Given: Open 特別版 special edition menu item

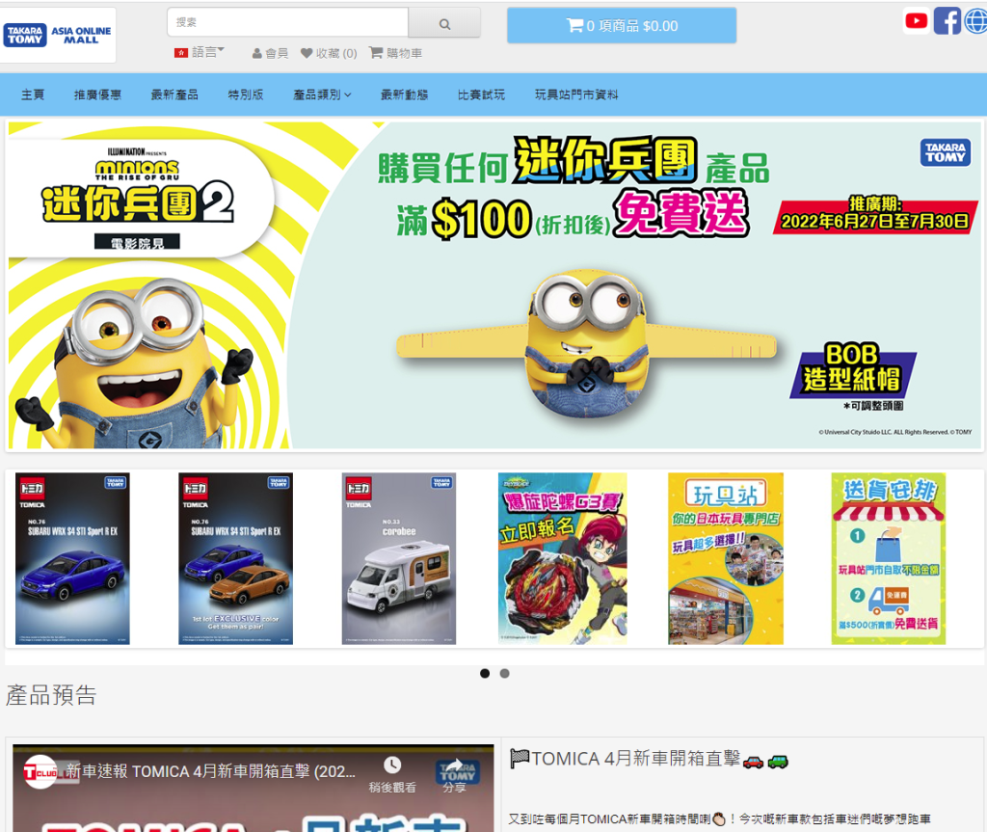Looking at the screenshot, I should [x=246, y=94].
